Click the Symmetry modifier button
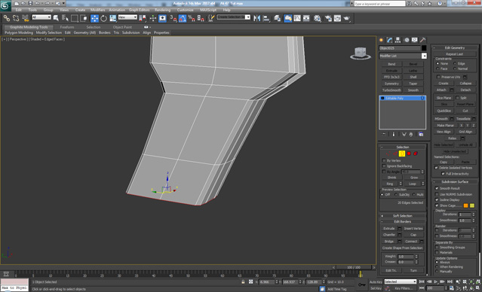This screenshot has height=292, width=482. click(391, 84)
